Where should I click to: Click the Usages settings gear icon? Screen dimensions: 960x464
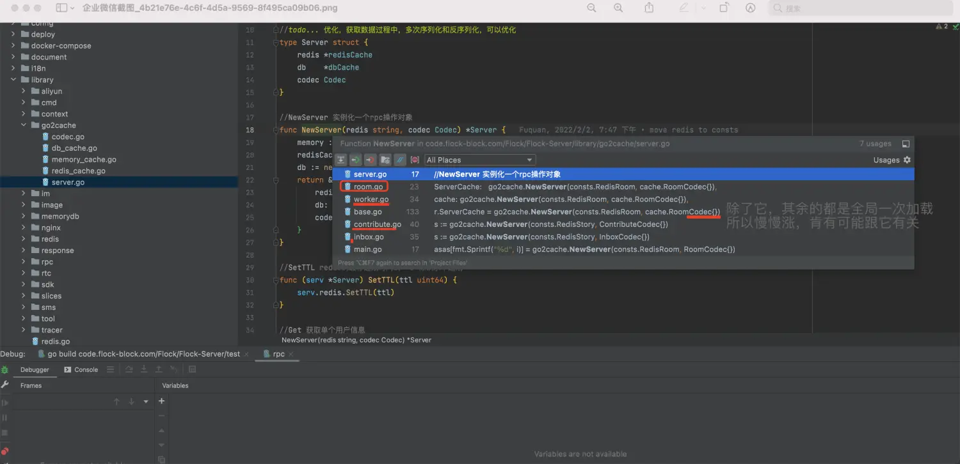[x=907, y=160]
